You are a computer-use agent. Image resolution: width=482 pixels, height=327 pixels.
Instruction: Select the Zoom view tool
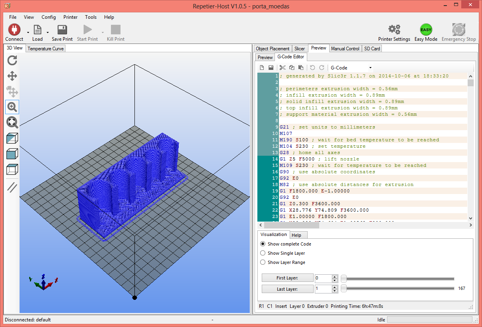click(x=12, y=107)
